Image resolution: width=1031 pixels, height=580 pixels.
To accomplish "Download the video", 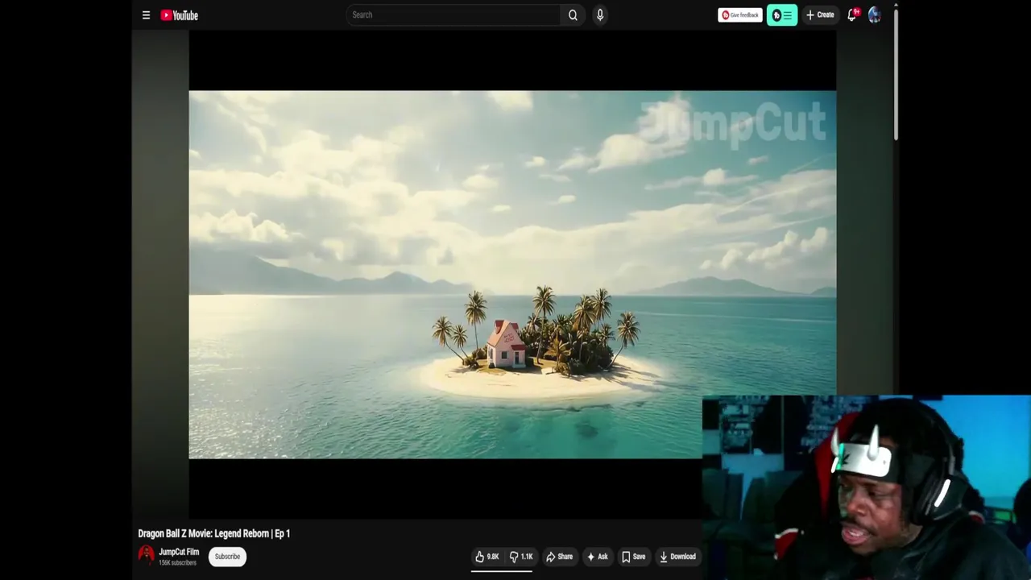I will tap(677, 557).
